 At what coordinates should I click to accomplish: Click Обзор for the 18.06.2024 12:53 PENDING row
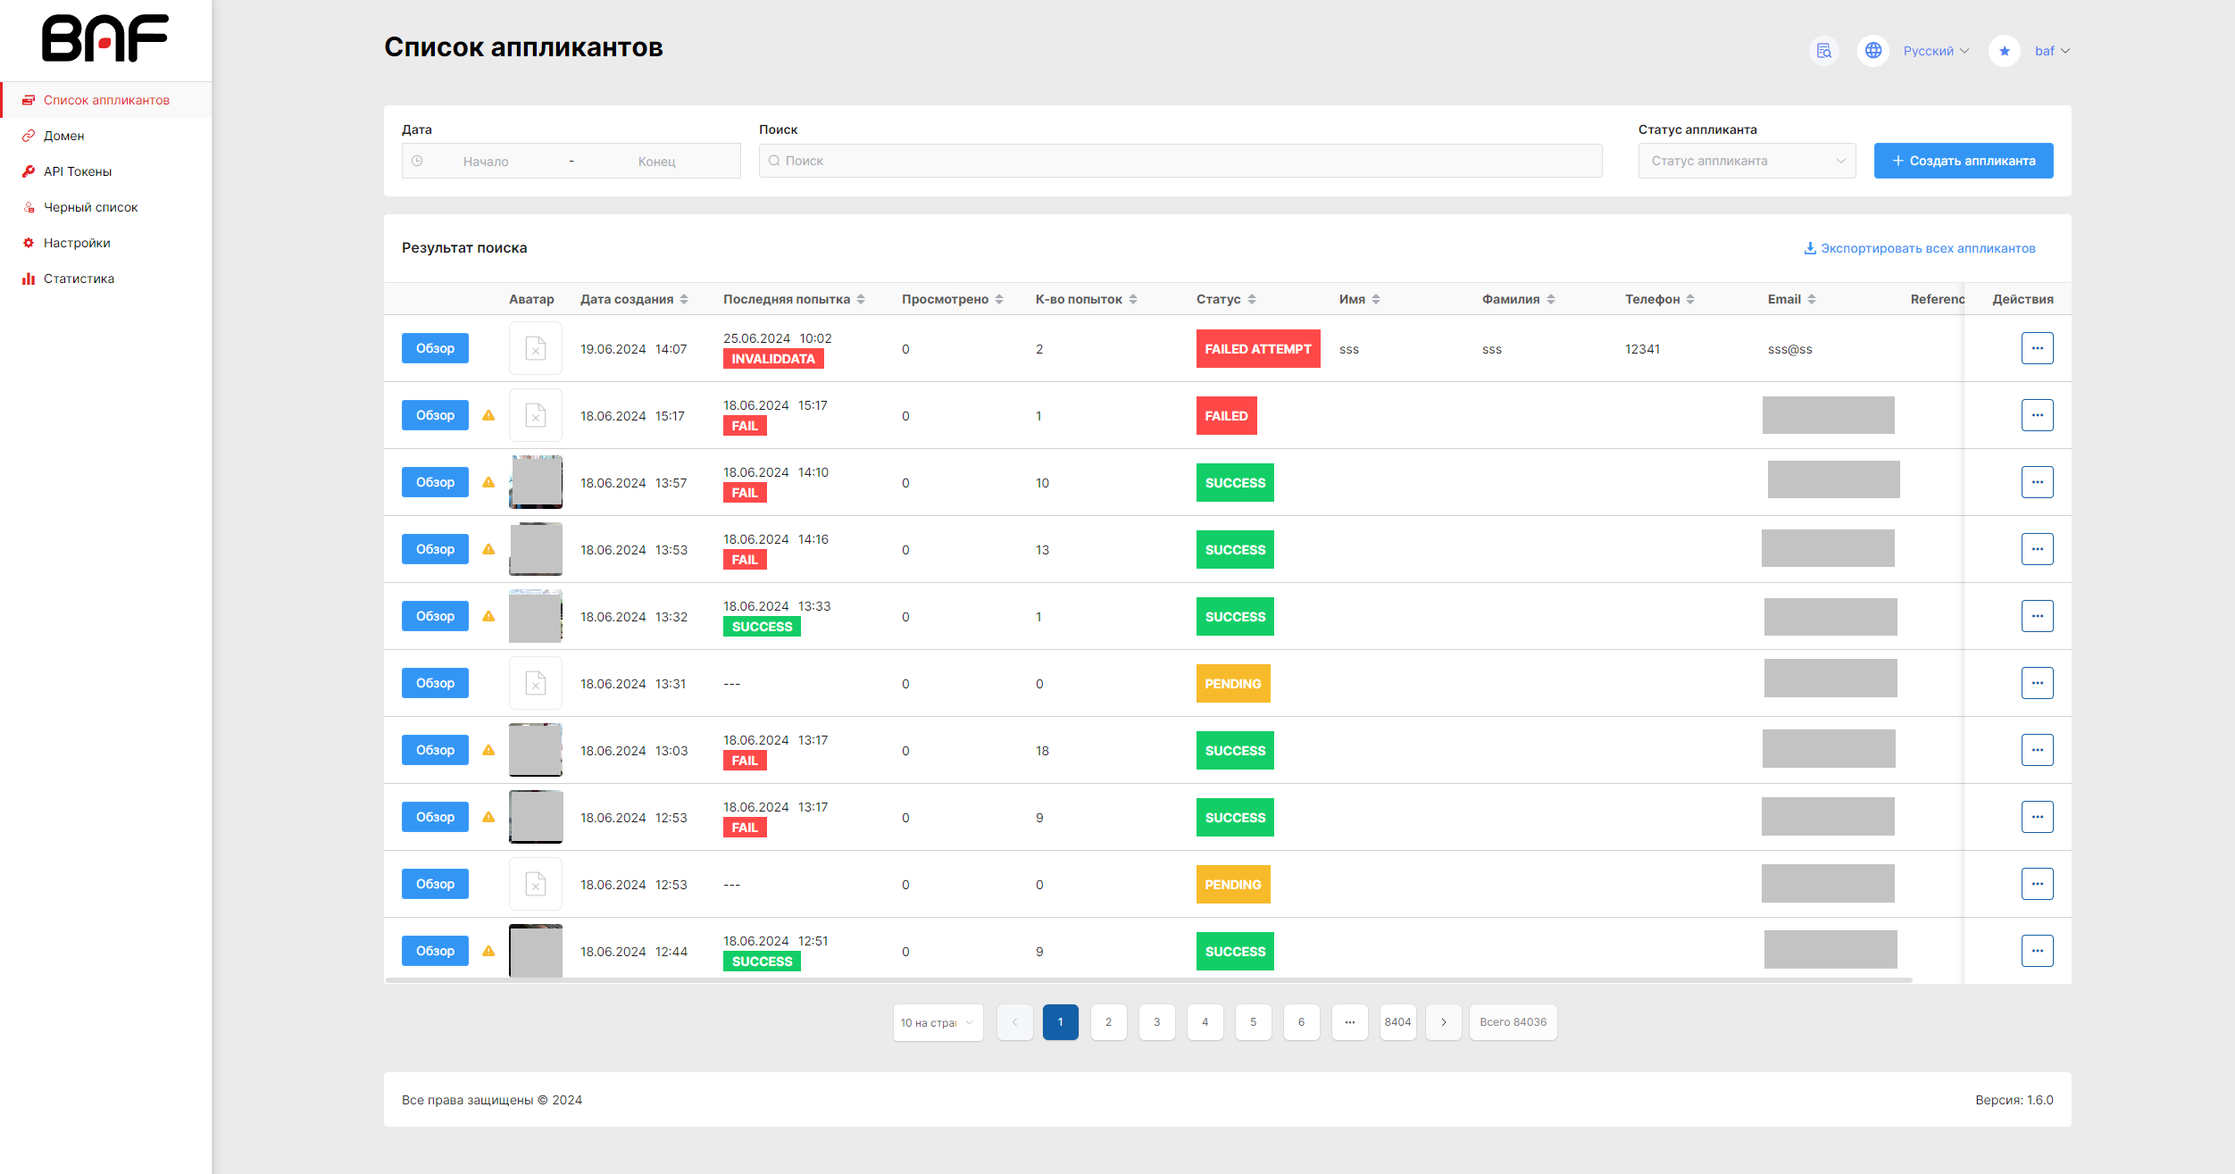pos(435,884)
